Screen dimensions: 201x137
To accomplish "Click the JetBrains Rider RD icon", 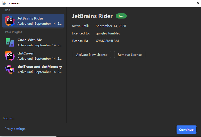I will tap(10, 21).
